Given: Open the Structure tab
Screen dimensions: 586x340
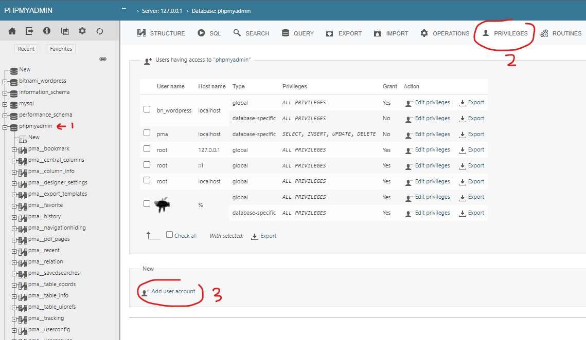Looking at the screenshot, I should pos(161,33).
